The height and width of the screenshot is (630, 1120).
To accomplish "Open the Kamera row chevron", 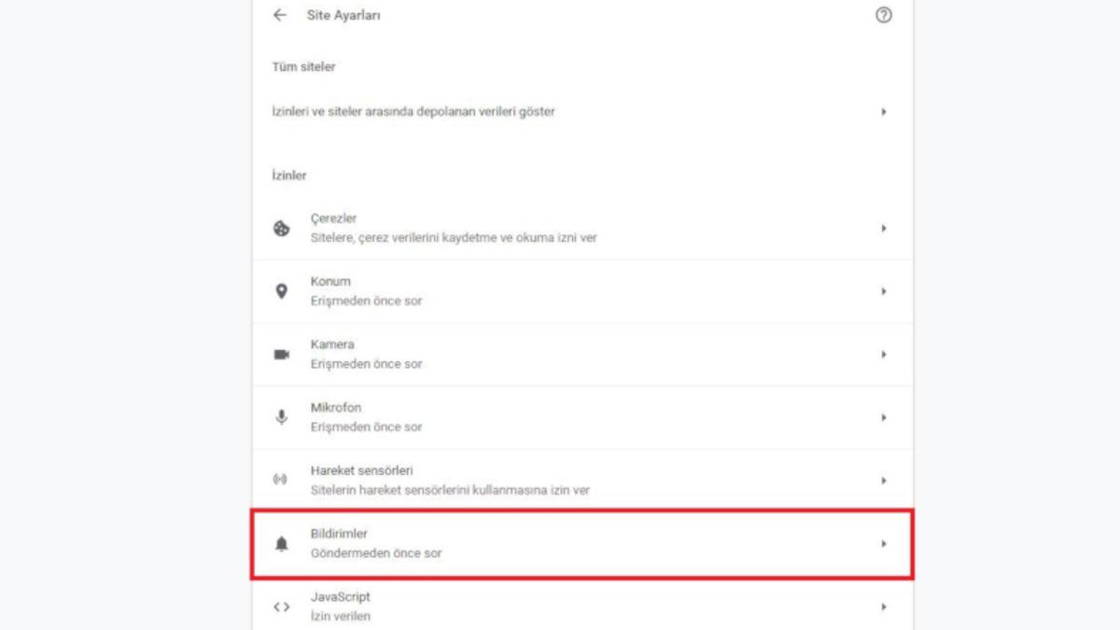I will [x=884, y=354].
